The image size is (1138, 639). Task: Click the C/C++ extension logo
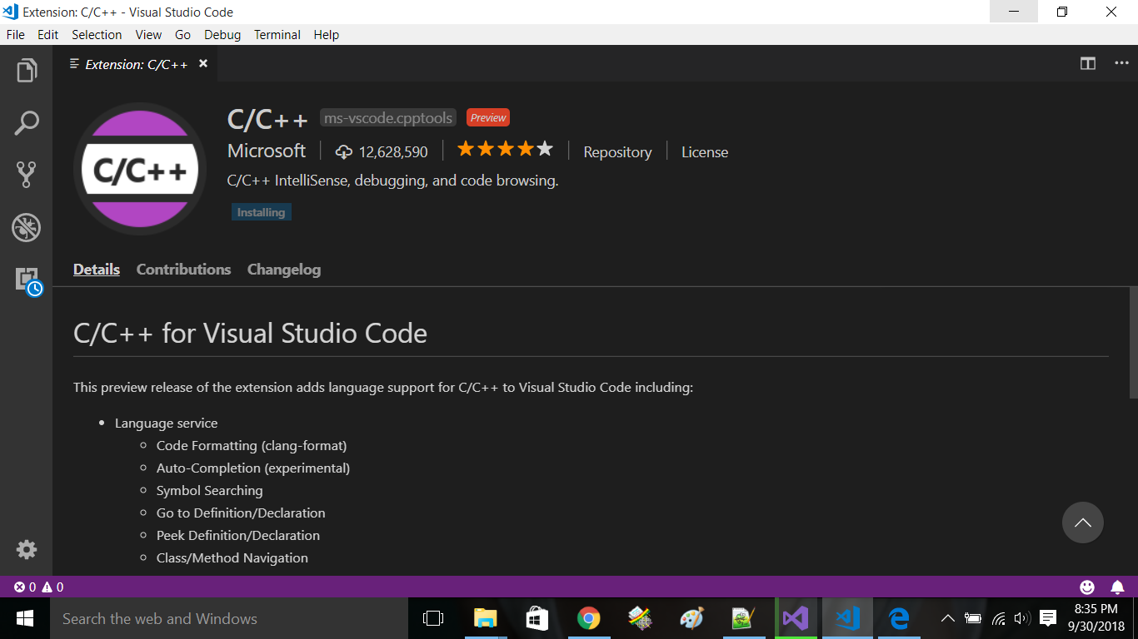click(x=140, y=169)
